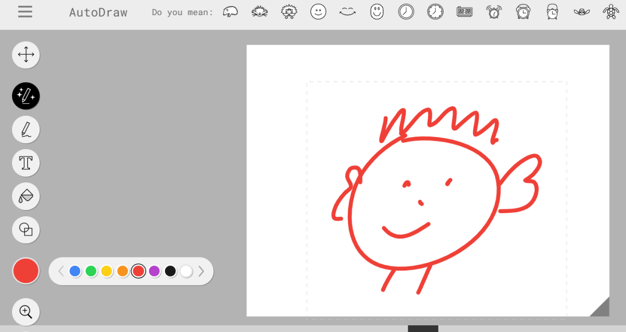Select the AutoDraw magic pen tool
The width and height of the screenshot is (626, 332).
coord(26,96)
